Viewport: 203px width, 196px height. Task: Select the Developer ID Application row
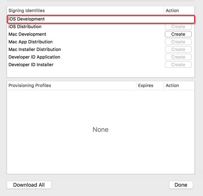[x=101, y=57]
